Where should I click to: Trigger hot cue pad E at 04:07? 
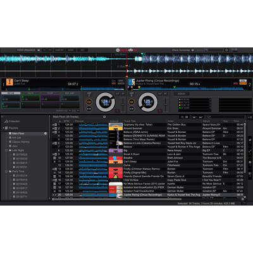[11, 105]
